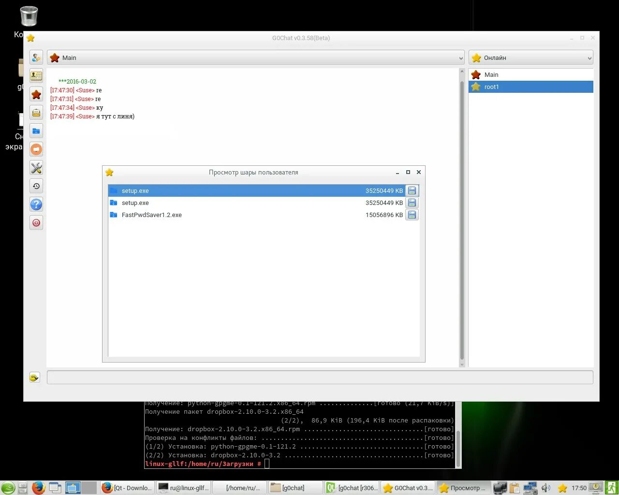The height and width of the screenshot is (495, 619).
Task: Open settings via wrench and screwdriver icon
Action: click(36, 168)
